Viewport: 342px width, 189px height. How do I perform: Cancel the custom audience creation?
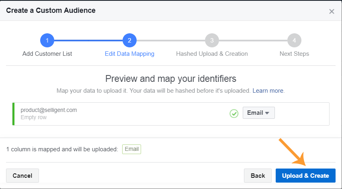23,176
